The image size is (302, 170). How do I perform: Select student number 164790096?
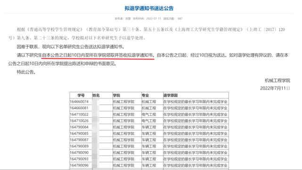79,165
